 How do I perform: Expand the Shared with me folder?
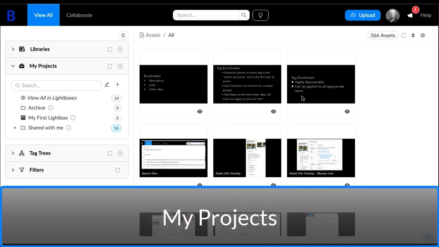15,128
